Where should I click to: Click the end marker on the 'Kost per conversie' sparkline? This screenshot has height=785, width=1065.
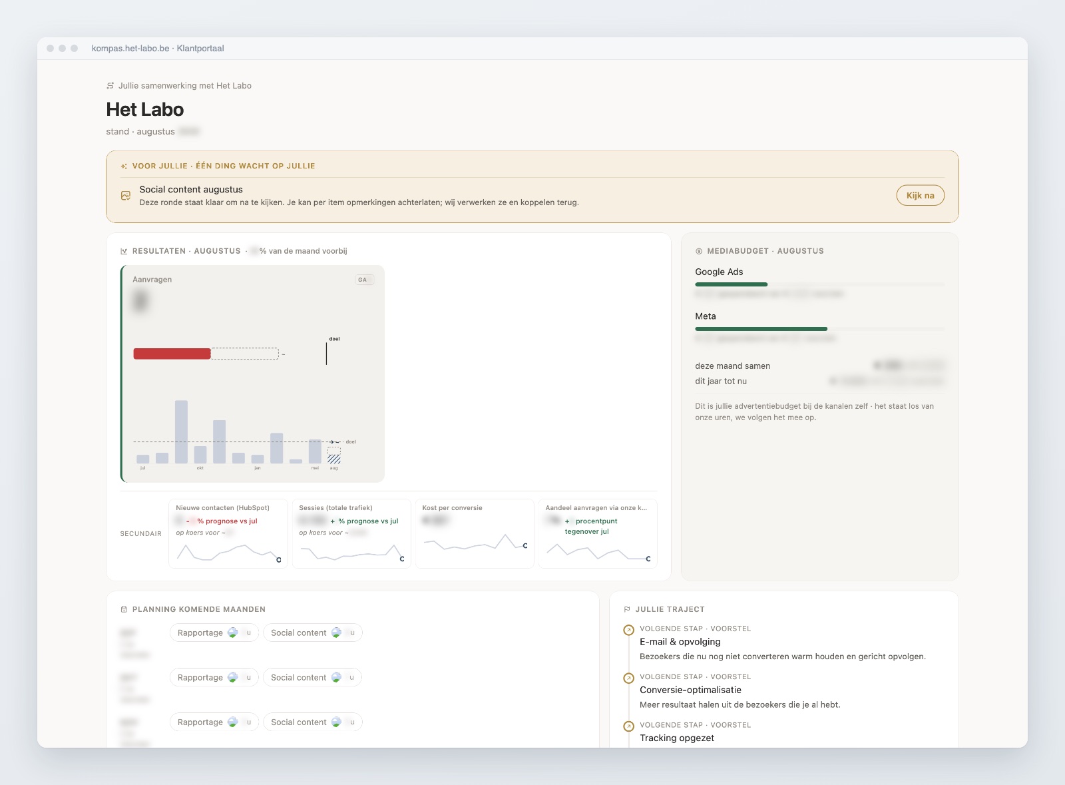click(x=525, y=546)
